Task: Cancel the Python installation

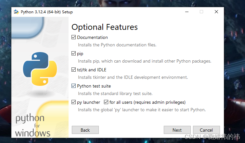Action: [x=206, y=130]
